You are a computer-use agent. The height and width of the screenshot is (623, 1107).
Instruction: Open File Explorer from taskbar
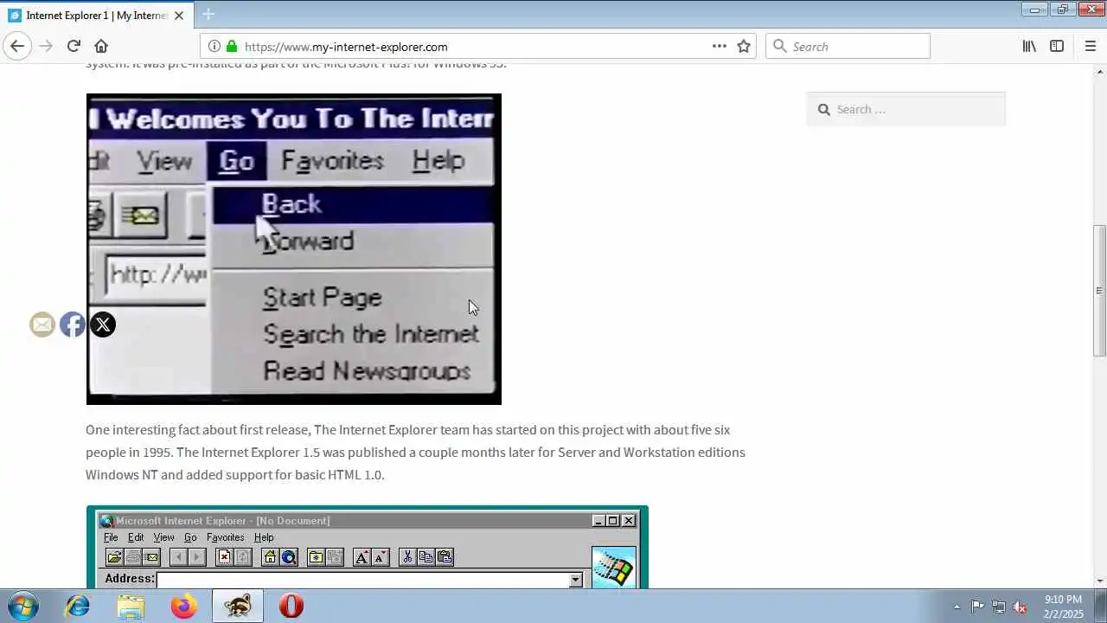click(131, 606)
